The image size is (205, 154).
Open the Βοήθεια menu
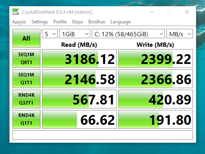(x=96, y=22)
